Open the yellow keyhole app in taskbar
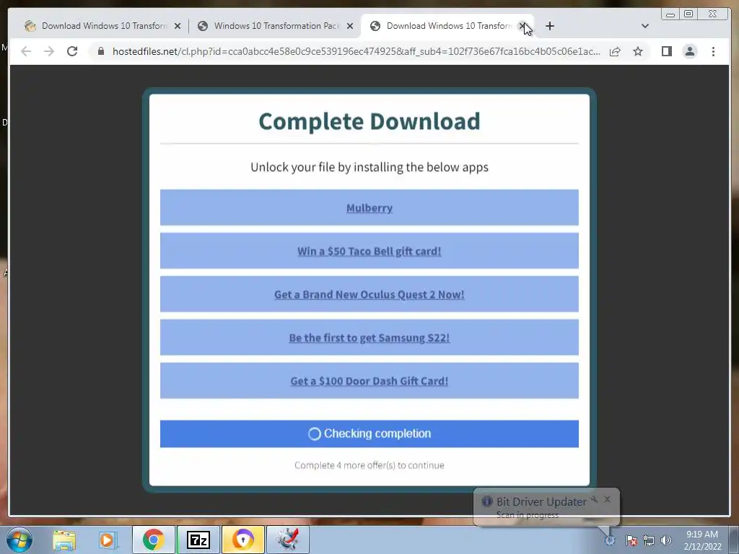This screenshot has width=739, height=554. click(x=242, y=540)
